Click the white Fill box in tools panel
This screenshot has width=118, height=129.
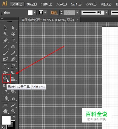pyautogui.click(x=6, y=120)
